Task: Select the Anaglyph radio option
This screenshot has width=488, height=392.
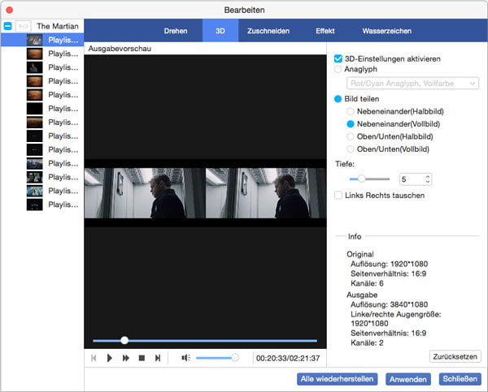Action: tap(338, 69)
